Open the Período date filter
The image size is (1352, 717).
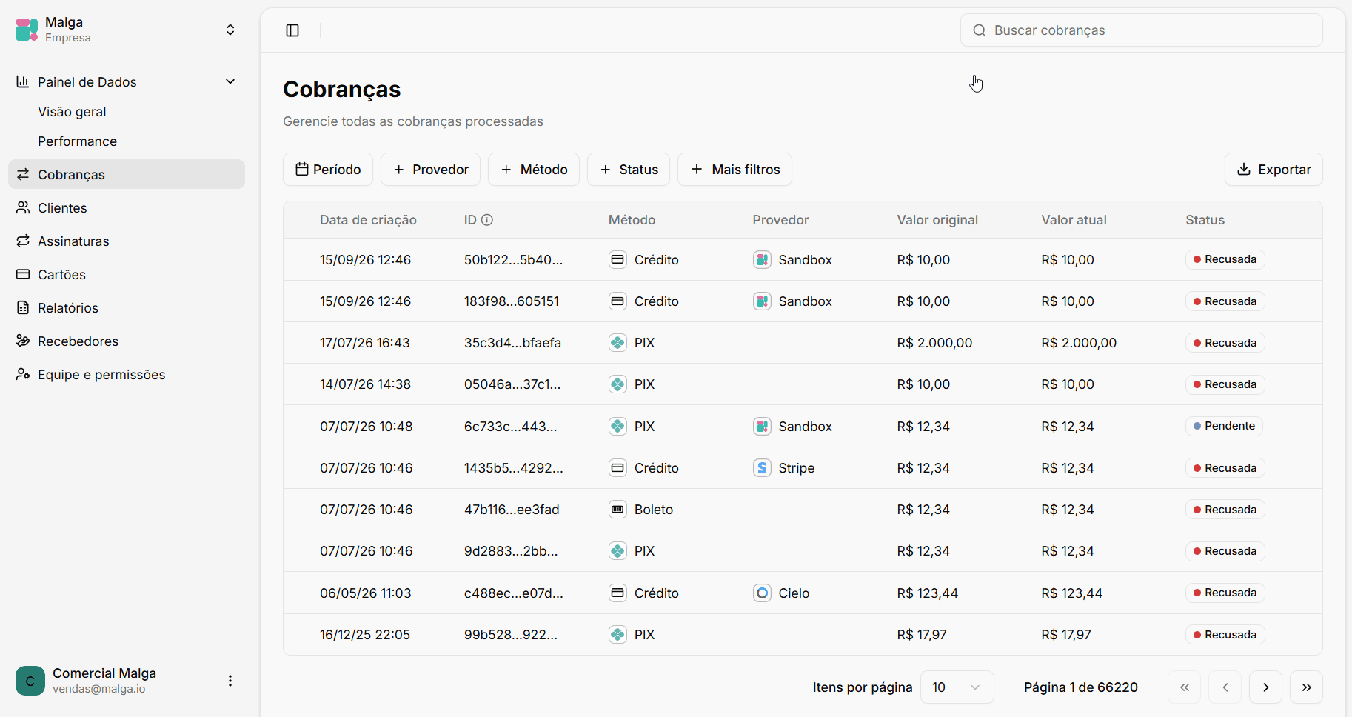coord(328,170)
